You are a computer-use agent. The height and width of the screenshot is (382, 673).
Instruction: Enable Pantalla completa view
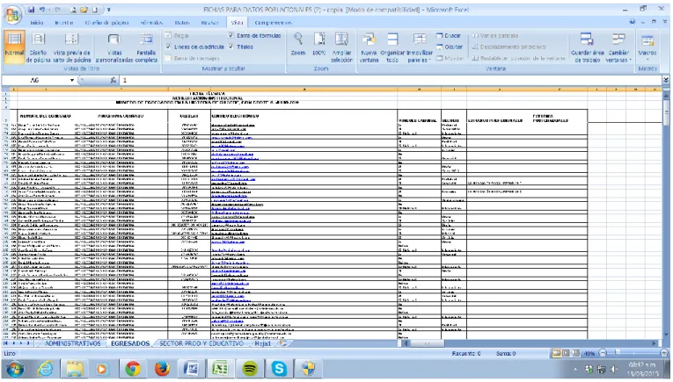point(146,47)
